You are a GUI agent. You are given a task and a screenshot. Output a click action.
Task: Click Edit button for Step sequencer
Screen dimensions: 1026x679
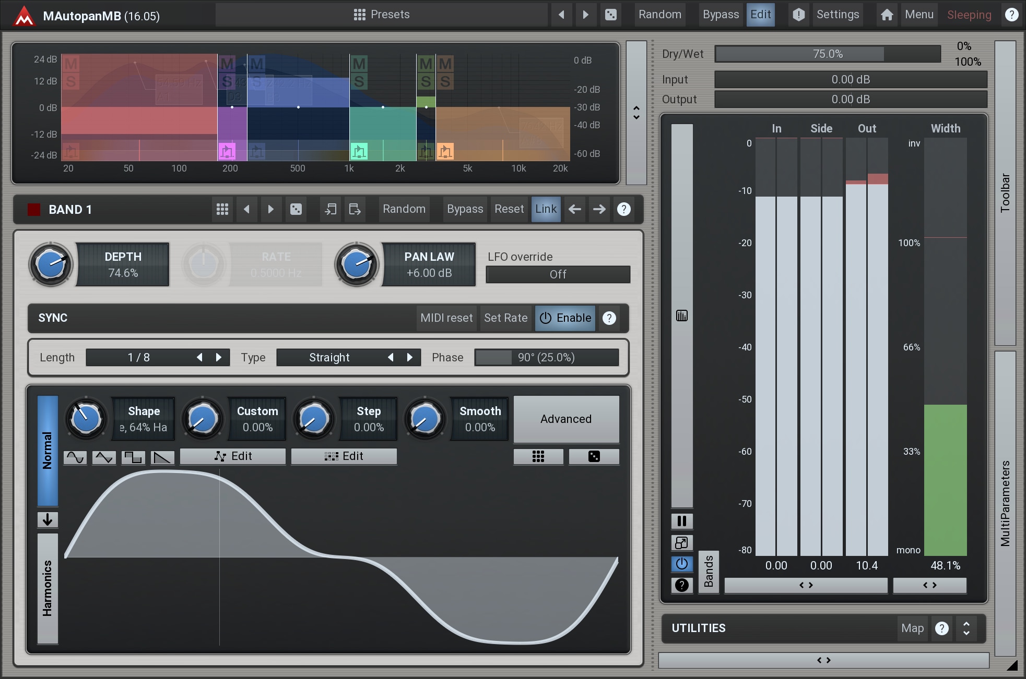click(344, 456)
